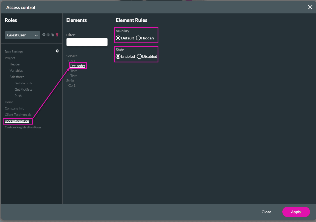
Task: Select the Pre-order element
Action: tap(78, 66)
